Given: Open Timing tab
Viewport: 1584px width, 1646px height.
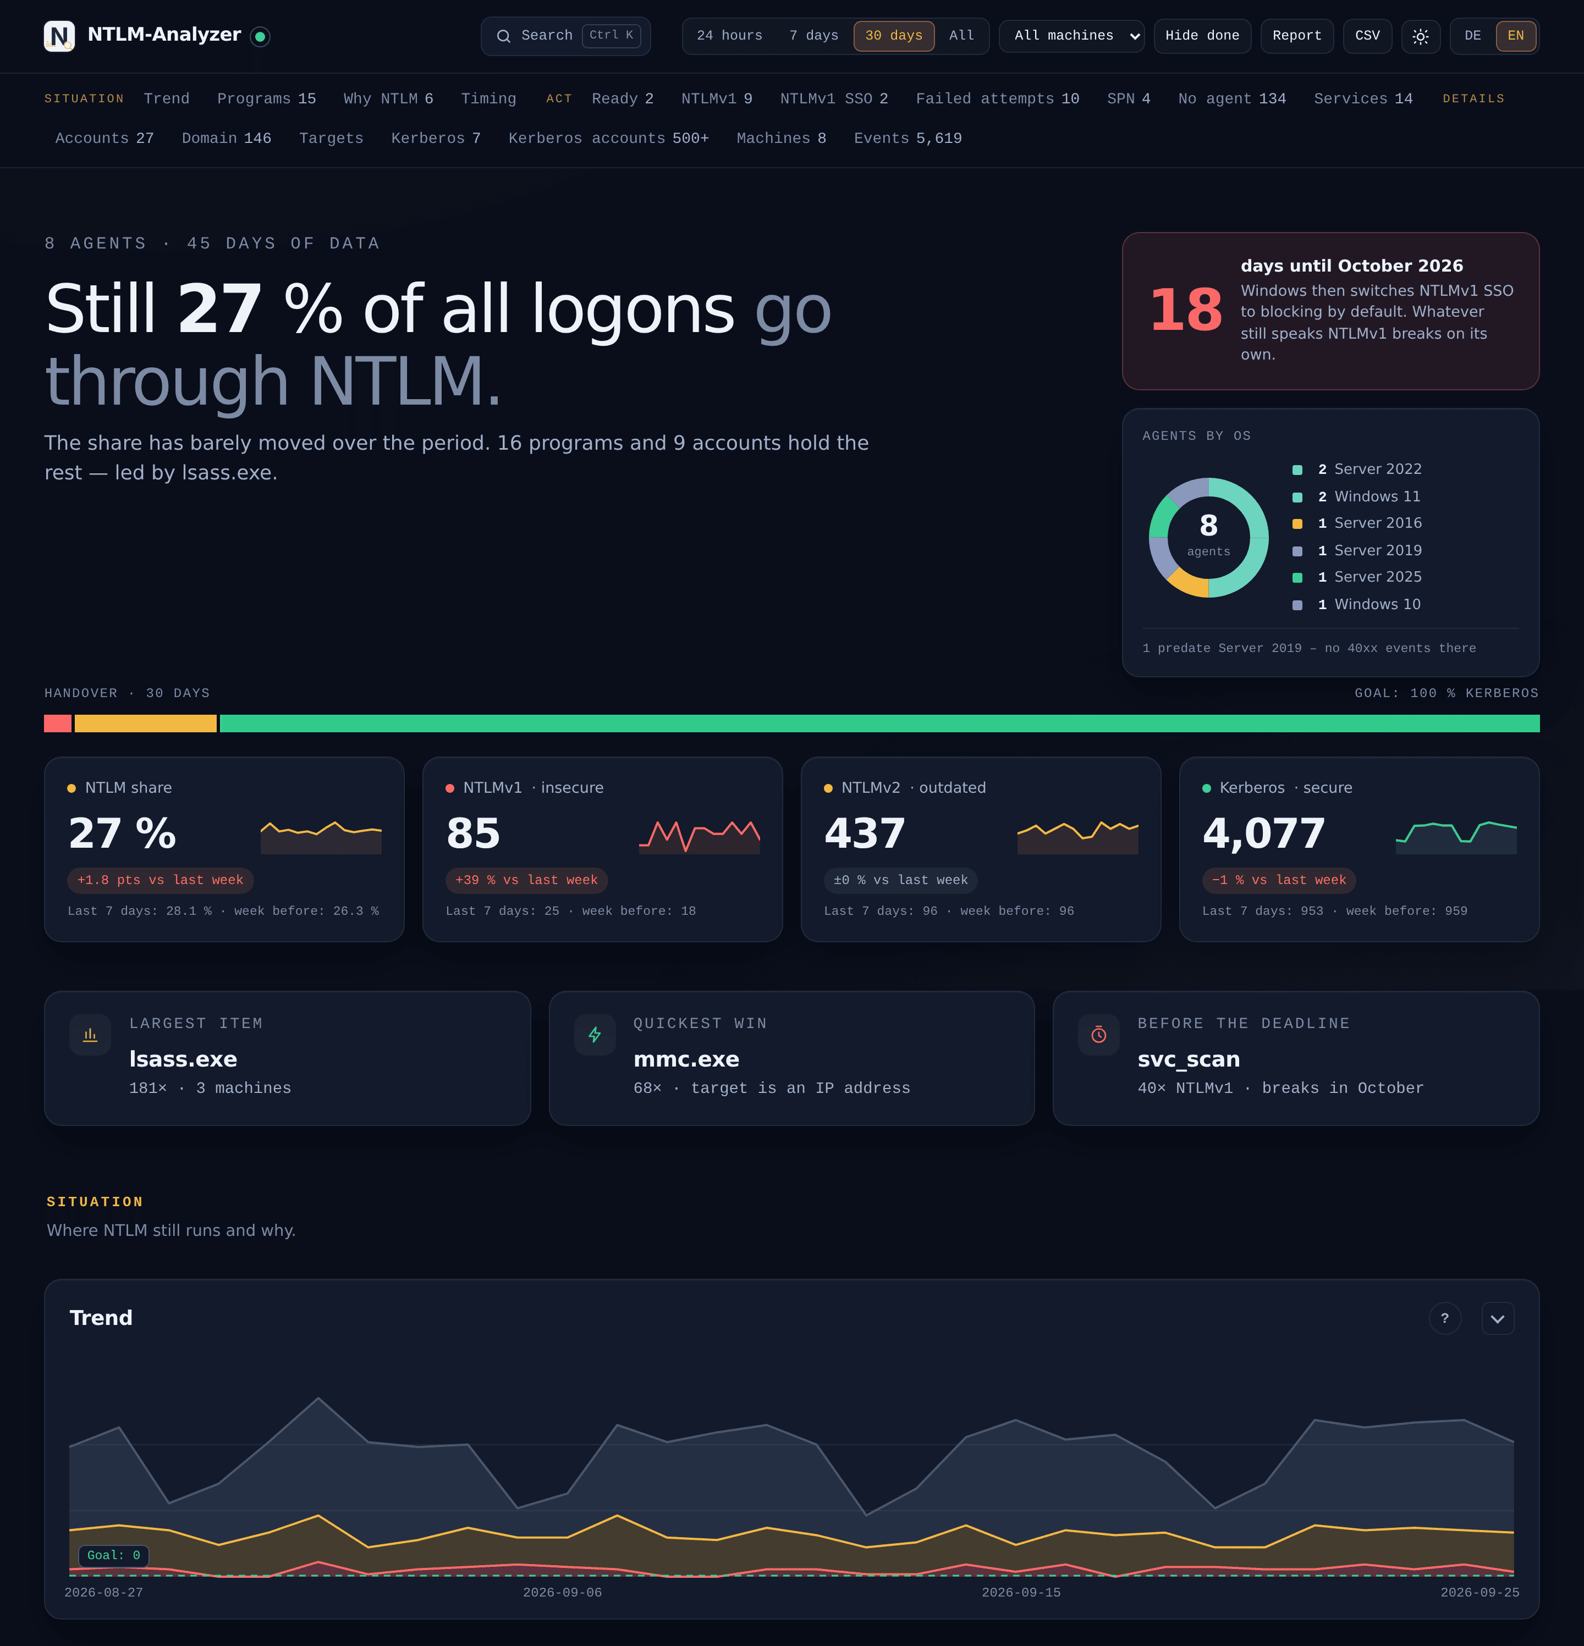Looking at the screenshot, I should click(488, 99).
